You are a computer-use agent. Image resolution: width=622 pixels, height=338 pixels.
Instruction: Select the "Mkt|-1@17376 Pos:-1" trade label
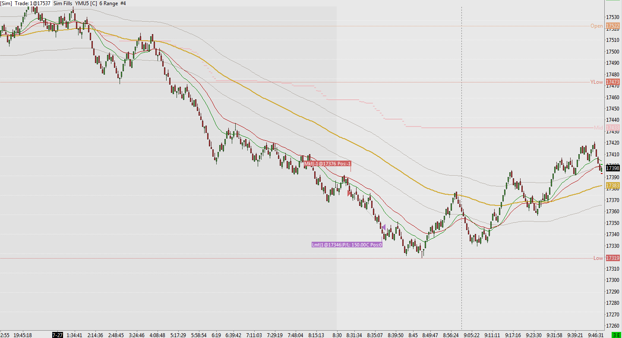coord(328,164)
